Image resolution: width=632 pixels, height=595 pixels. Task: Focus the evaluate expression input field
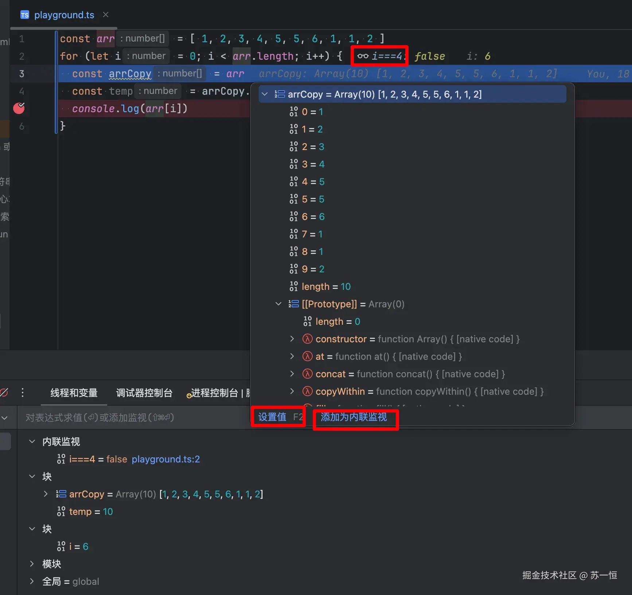pyautogui.click(x=133, y=418)
